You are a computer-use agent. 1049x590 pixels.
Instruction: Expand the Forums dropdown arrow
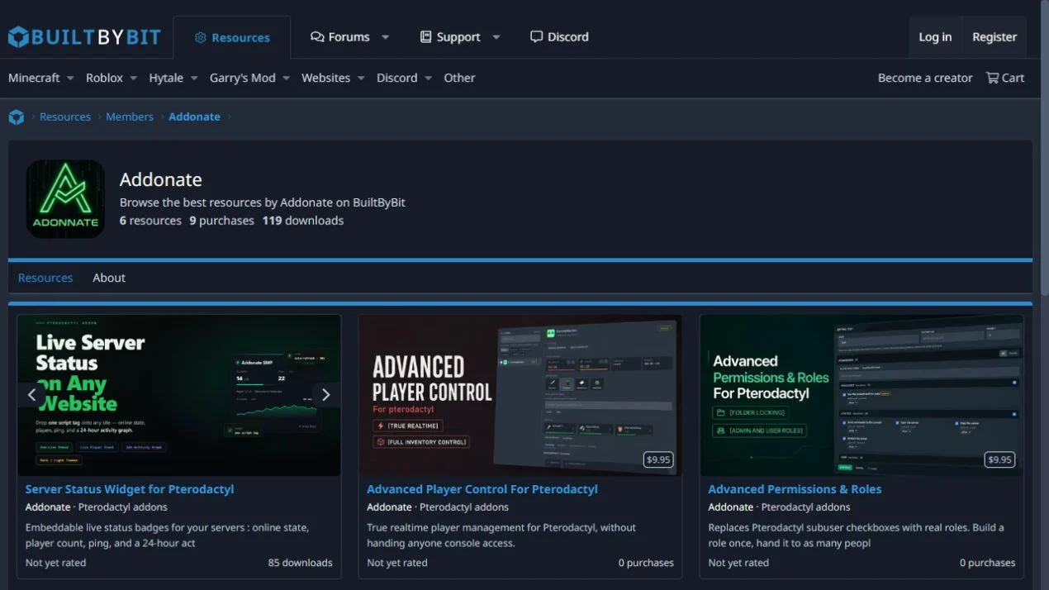(x=385, y=37)
